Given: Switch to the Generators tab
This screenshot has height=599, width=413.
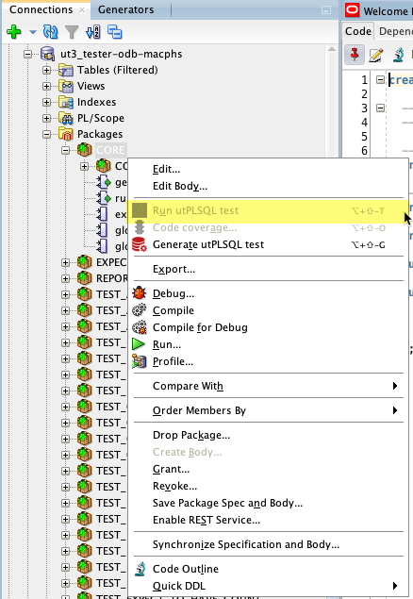Looking at the screenshot, I should click(x=126, y=9).
